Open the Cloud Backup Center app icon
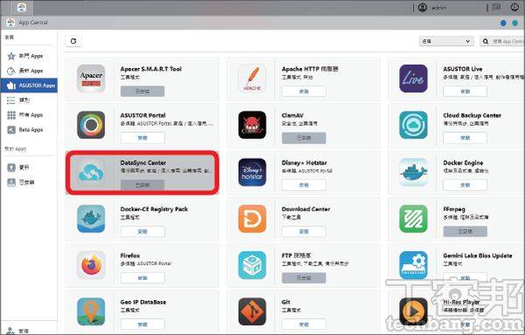The height and width of the screenshot is (335, 525). click(x=413, y=125)
